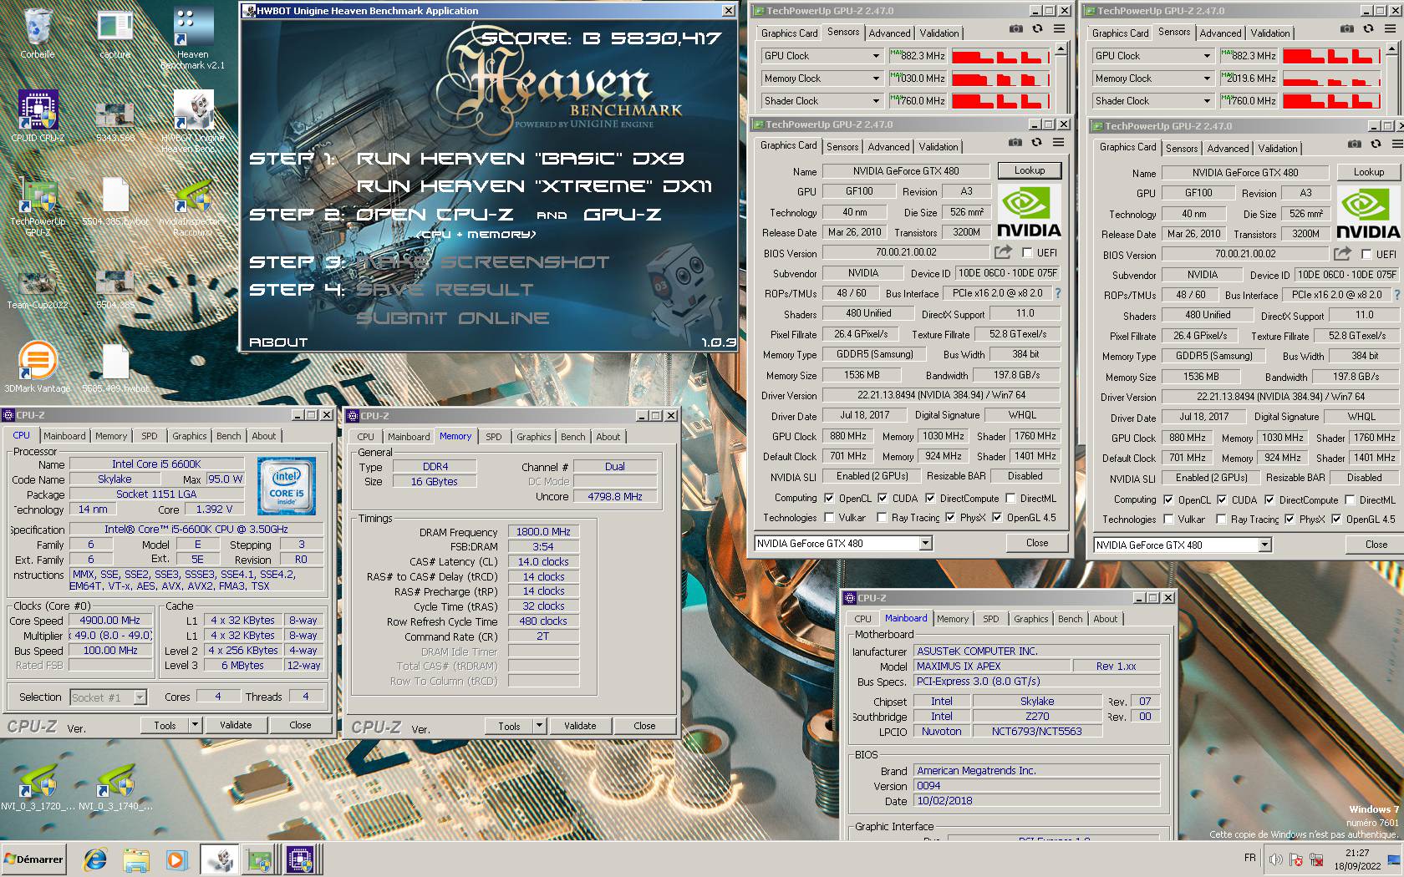This screenshot has width=1404, height=877.
Task: Click the screenshot camera icon in right GPU-Z card window
Action: click(x=1354, y=144)
